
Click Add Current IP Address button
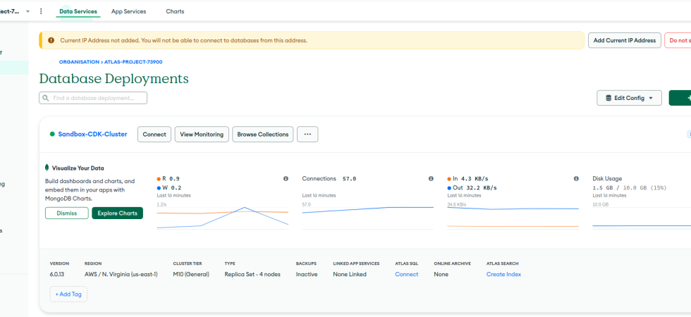tap(625, 40)
